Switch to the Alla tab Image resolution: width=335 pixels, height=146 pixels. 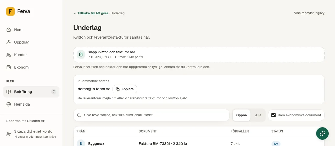(258, 115)
